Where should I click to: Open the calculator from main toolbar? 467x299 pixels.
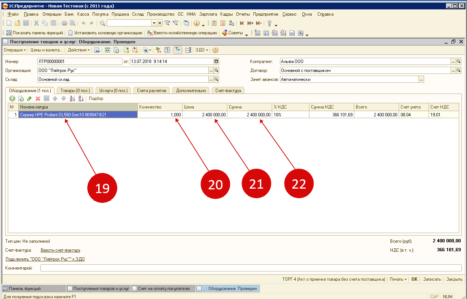click(214, 23)
